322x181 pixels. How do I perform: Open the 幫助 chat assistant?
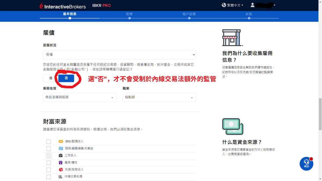[x=306, y=164]
